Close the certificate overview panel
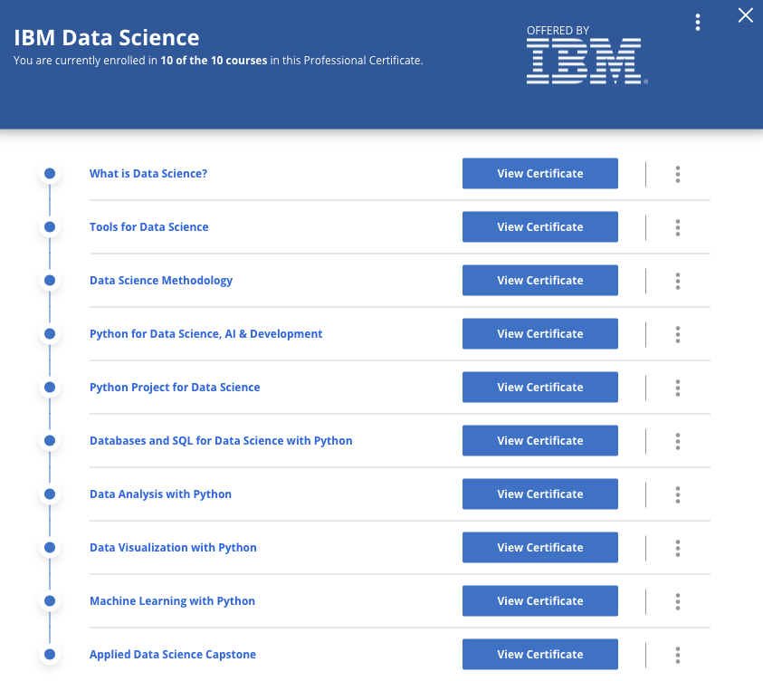The width and height of the screenshot is (763, 681). click(745, 15)
